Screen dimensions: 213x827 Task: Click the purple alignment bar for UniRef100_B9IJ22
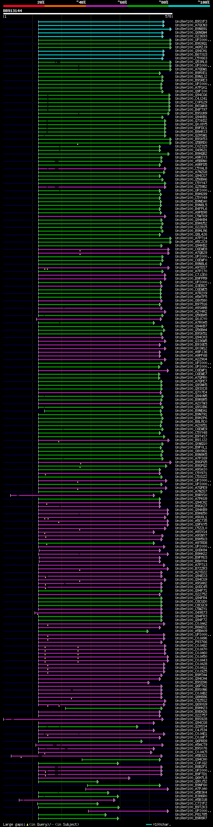tap(104, 440)
